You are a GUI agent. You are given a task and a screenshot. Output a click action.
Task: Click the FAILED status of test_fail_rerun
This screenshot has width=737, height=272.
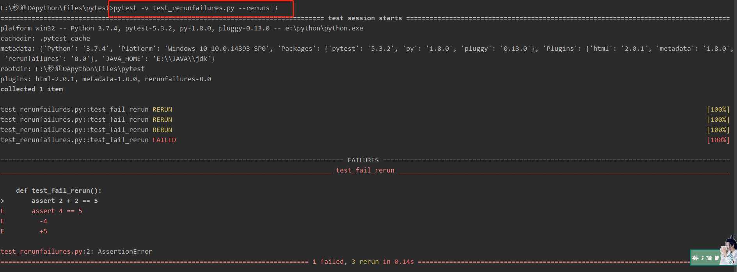[164, 140]
